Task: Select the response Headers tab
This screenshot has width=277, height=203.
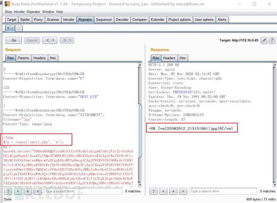Action: 169,58
